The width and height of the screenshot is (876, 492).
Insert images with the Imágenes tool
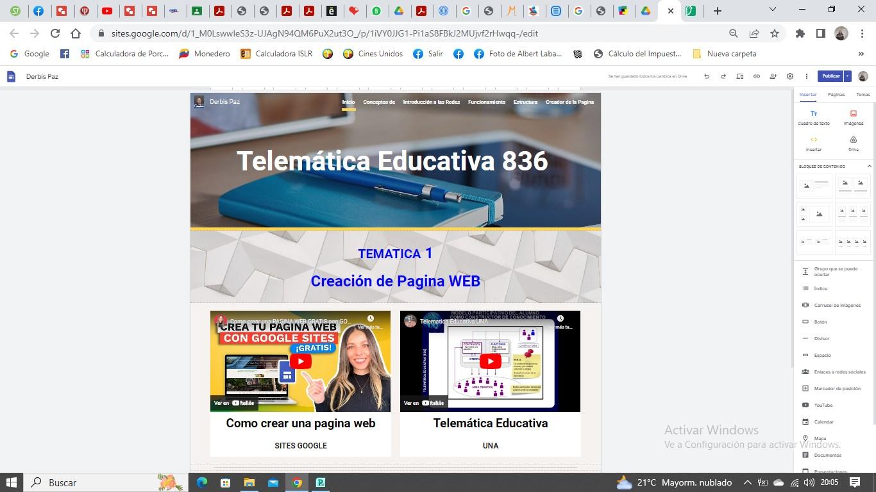pos(853,117)
